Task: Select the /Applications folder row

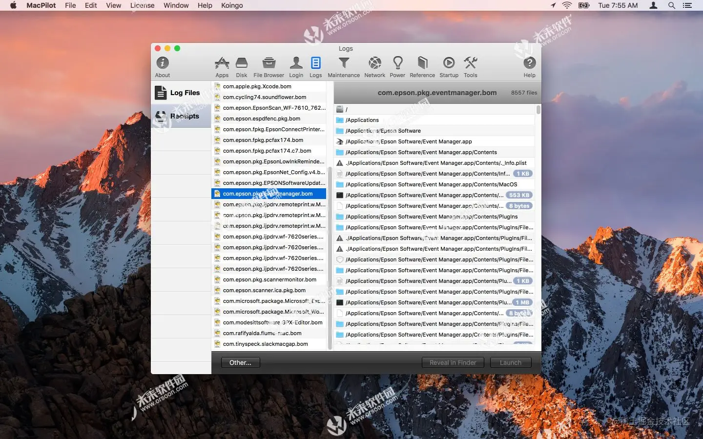Action: tap(434, 120)
